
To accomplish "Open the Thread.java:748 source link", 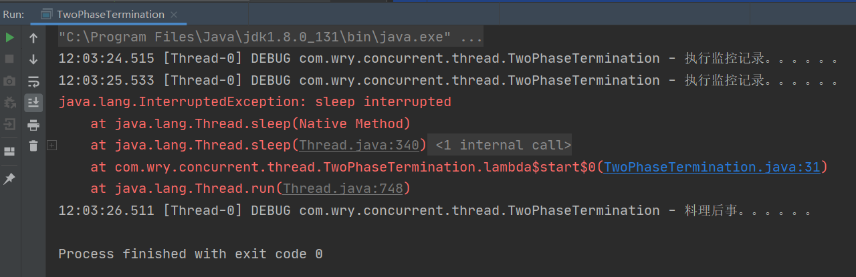I will point(343,189).
